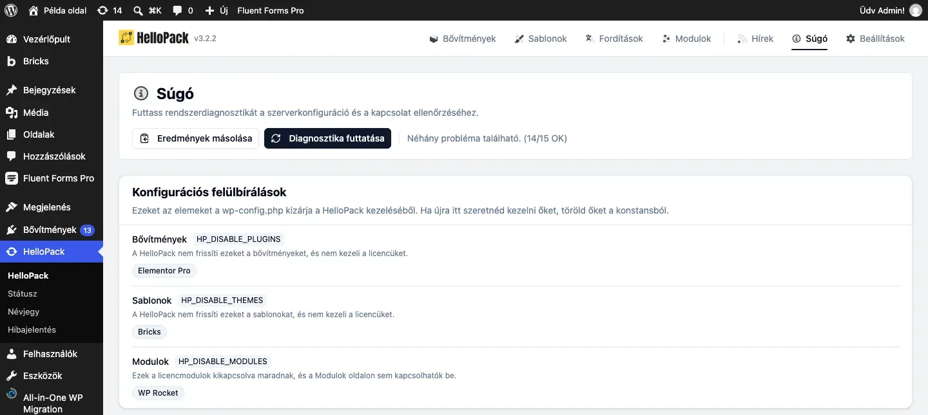Click the WordPress logo icon
928x415 pixels.
tap(10, 10)
